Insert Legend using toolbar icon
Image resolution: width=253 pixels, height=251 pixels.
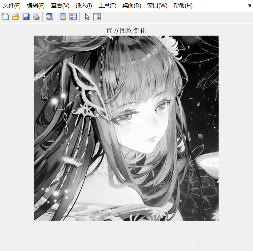click(73, 17)
